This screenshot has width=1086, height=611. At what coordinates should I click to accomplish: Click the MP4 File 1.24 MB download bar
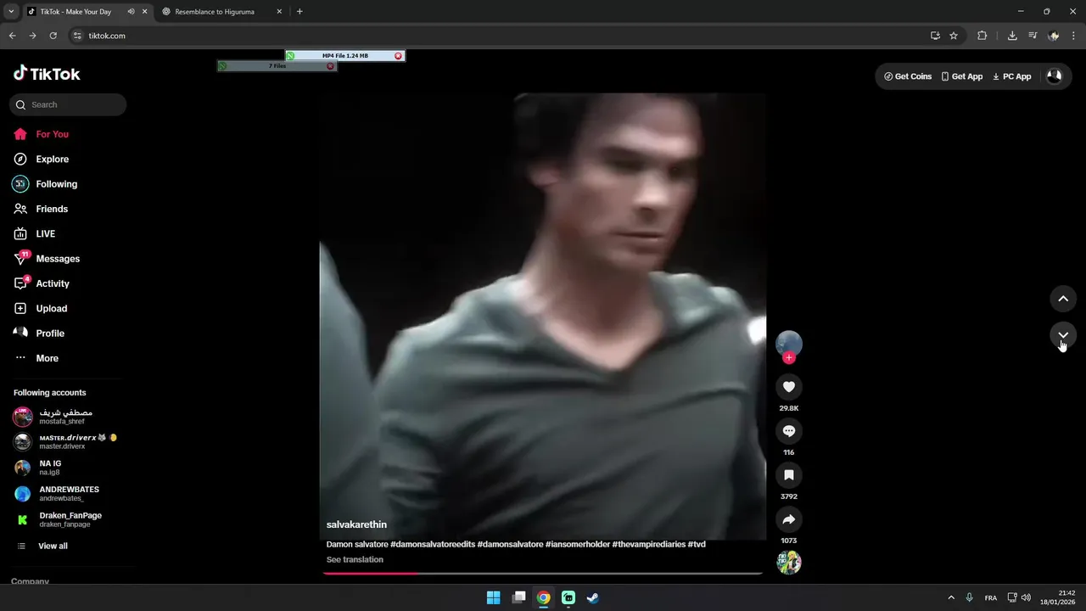point(344,56)
